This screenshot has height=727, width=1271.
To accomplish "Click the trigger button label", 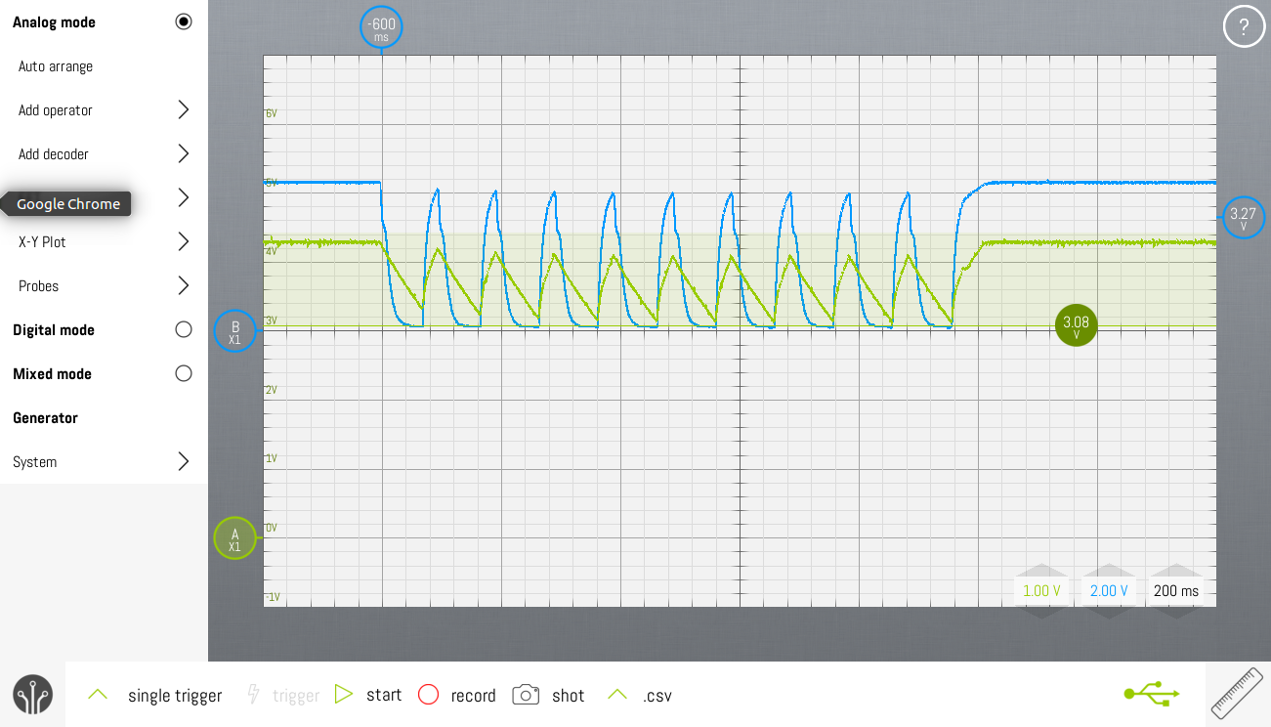I will 296,696.
